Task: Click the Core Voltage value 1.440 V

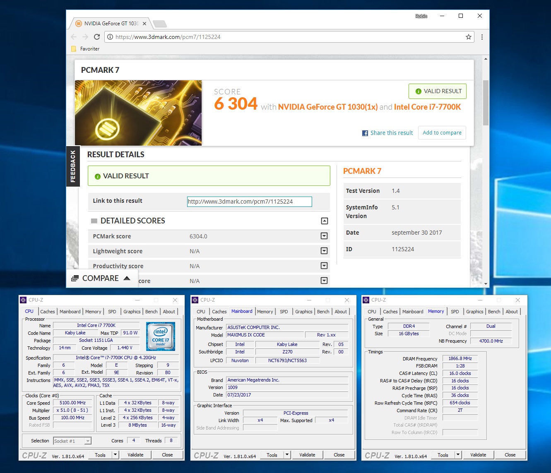Action: pos(125,348)
